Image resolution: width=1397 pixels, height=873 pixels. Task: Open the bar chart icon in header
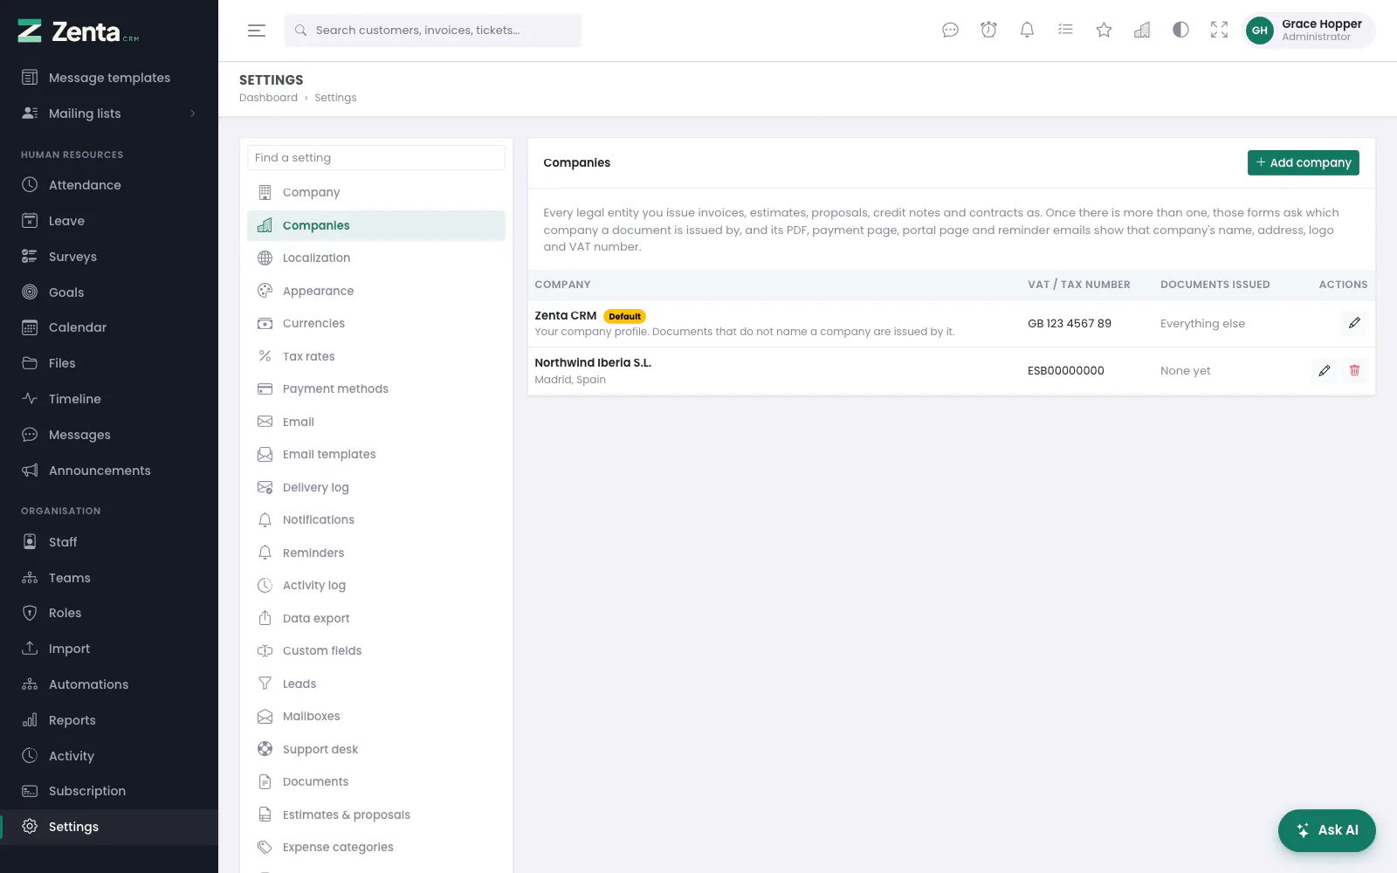[x=1142, y=30]
